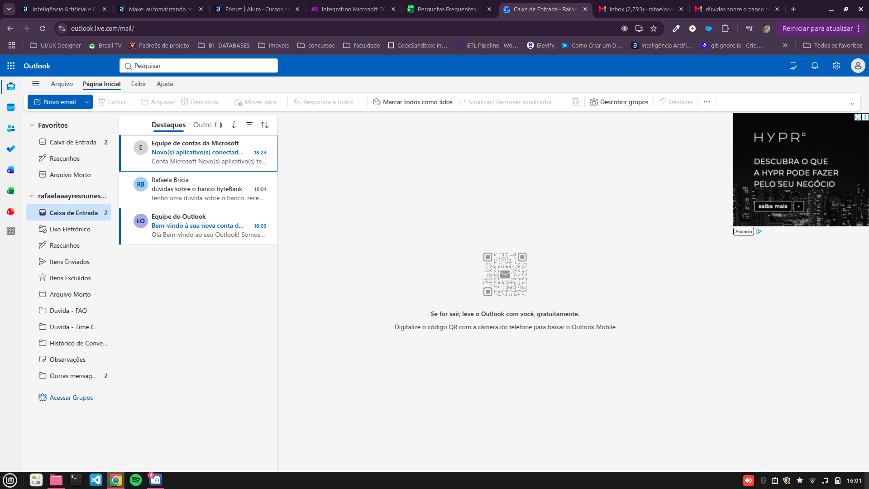Open the Acessar Grupos link
This screenshot has height=489, width=869.
(x=66, y=398)
